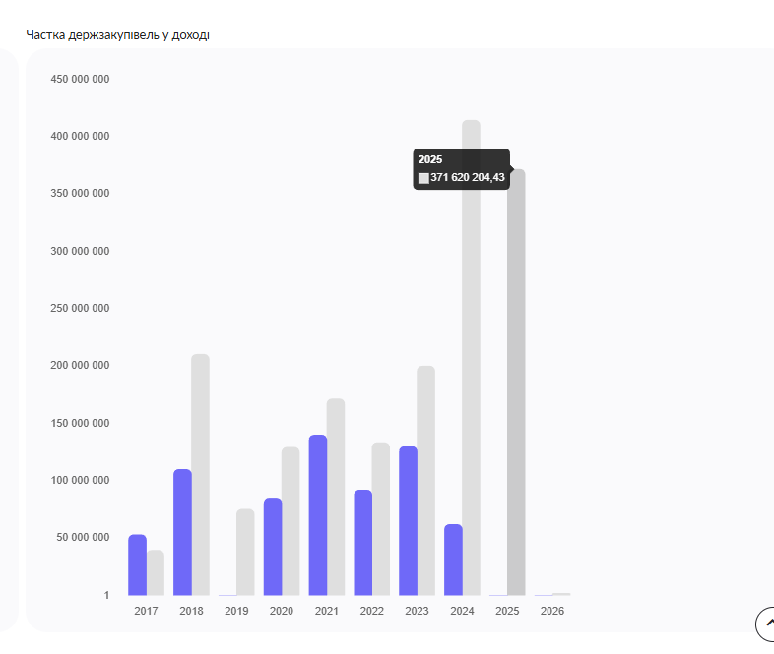This screenshot has width=774, height=654.
Task: Select the purple 2022 bar
Action: (363, 543)
